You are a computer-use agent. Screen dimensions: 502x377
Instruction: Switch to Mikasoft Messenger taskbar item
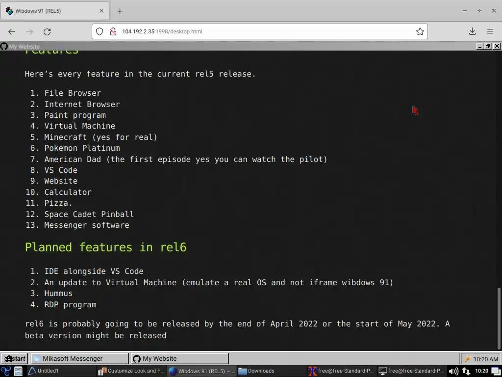pos(79,358)
